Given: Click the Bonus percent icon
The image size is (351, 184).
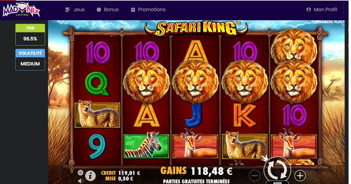Looking at the screenshot, I should [99, 10].
